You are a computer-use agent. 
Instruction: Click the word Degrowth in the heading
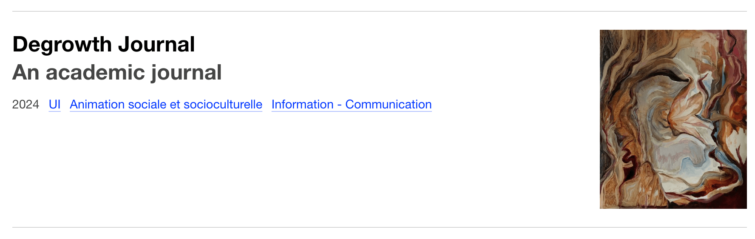(62, 44)
